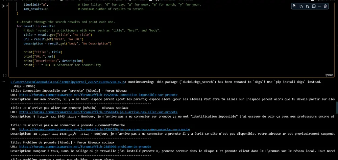The width and height of the screenshot is (338, 160).
Task: Execute cell and below via arrow-down play icon
Action: 308,6
